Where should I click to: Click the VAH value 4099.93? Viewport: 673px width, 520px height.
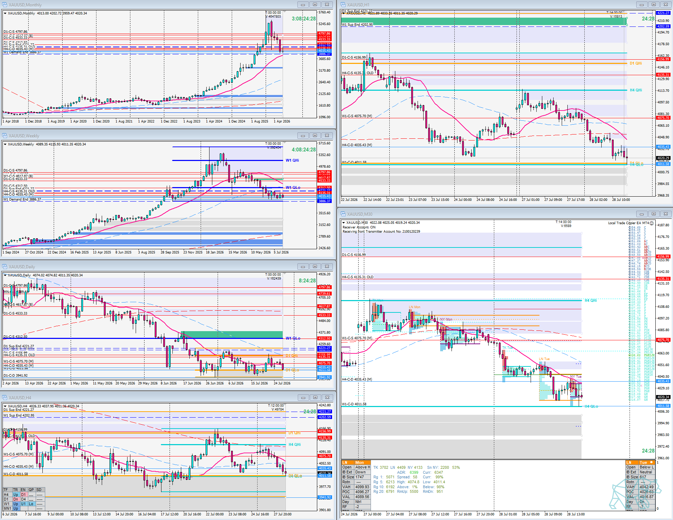[362, 487]
